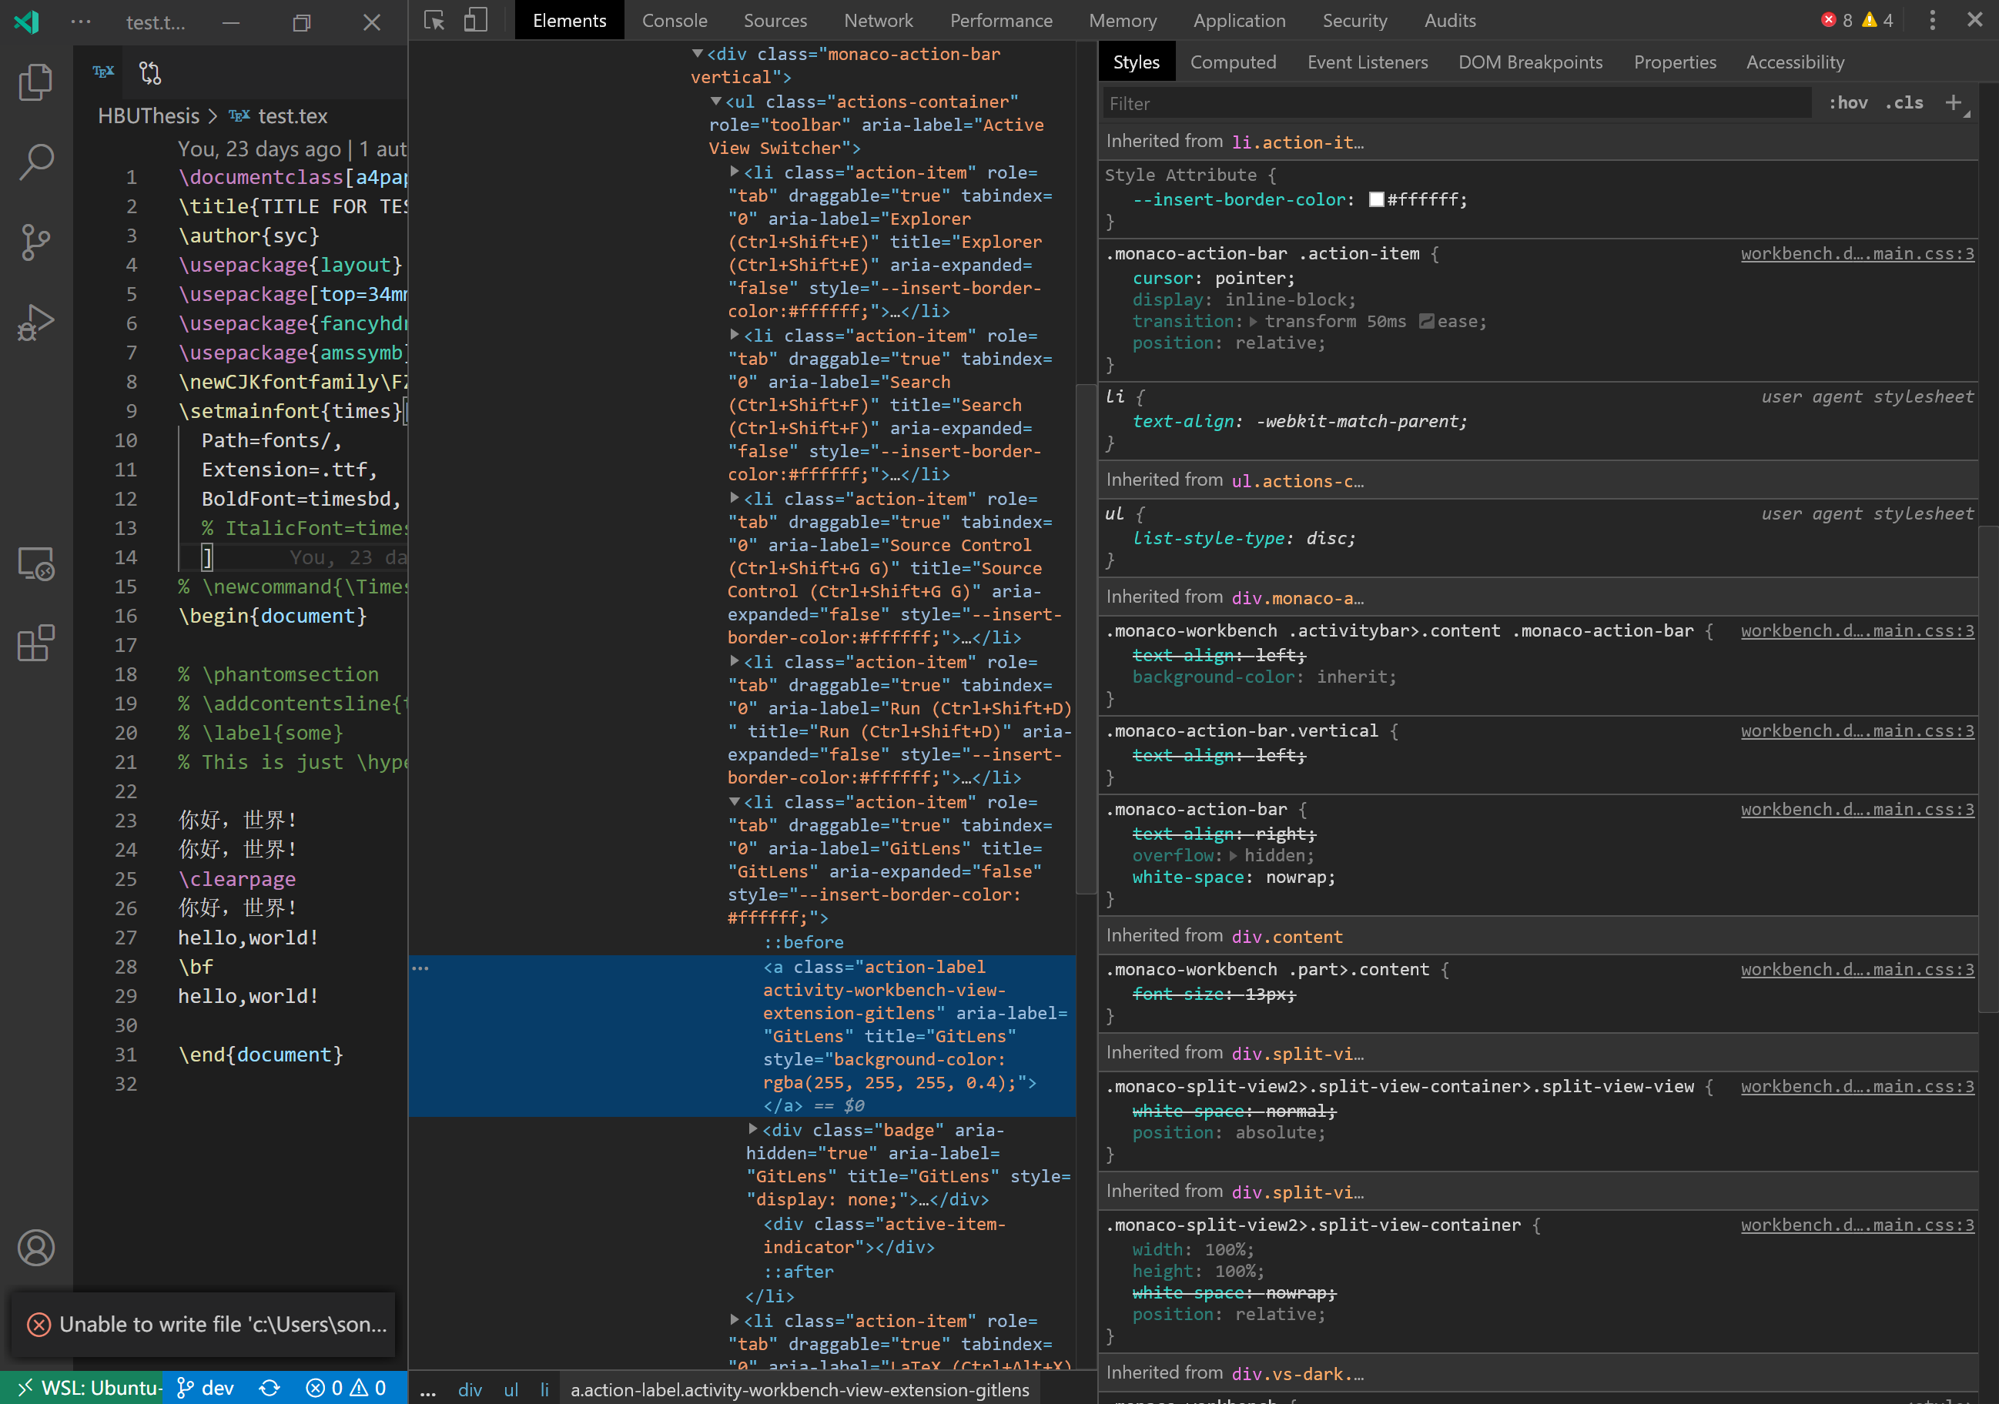Activate the inspect element picker in DevTools
This screenshot has height=1404, width=1999.
[x=433, y=20]
